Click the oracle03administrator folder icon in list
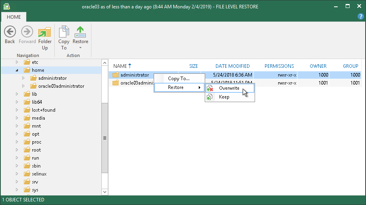Screen dimensions: 366x205 coord(115,83)
